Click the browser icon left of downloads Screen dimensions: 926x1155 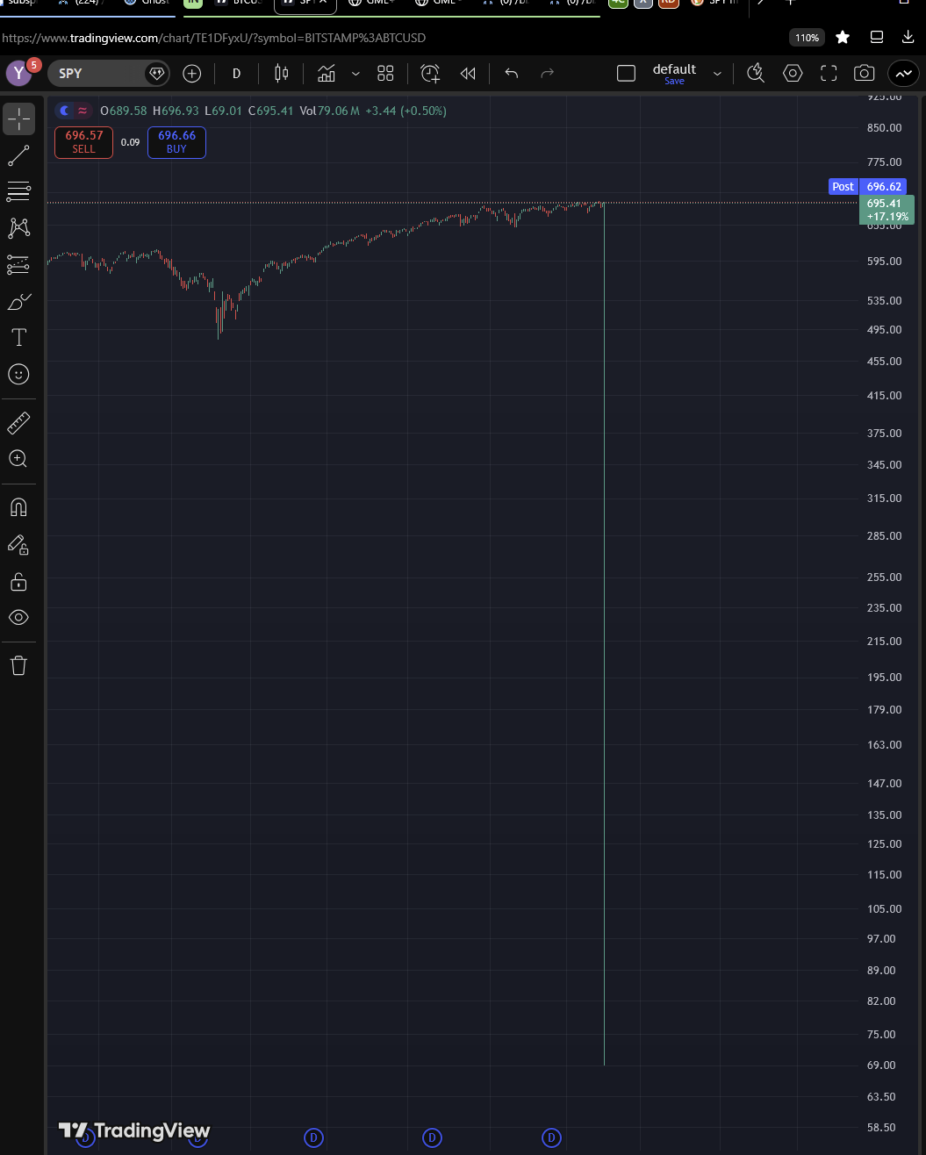876,37
